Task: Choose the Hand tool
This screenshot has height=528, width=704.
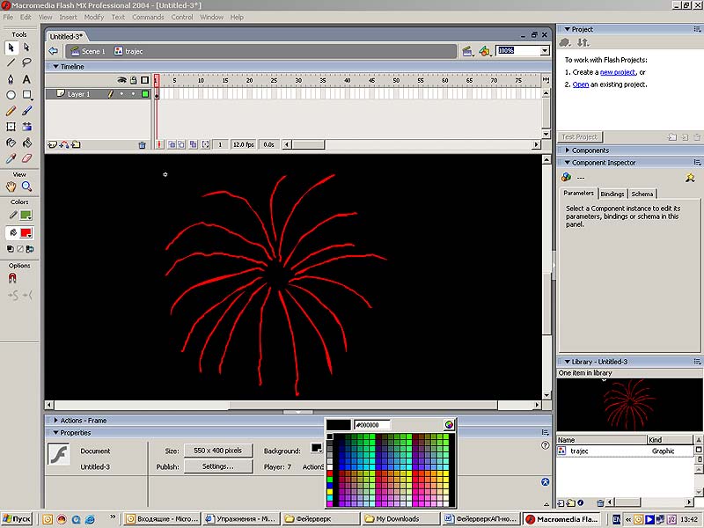Action: (11, 187)
